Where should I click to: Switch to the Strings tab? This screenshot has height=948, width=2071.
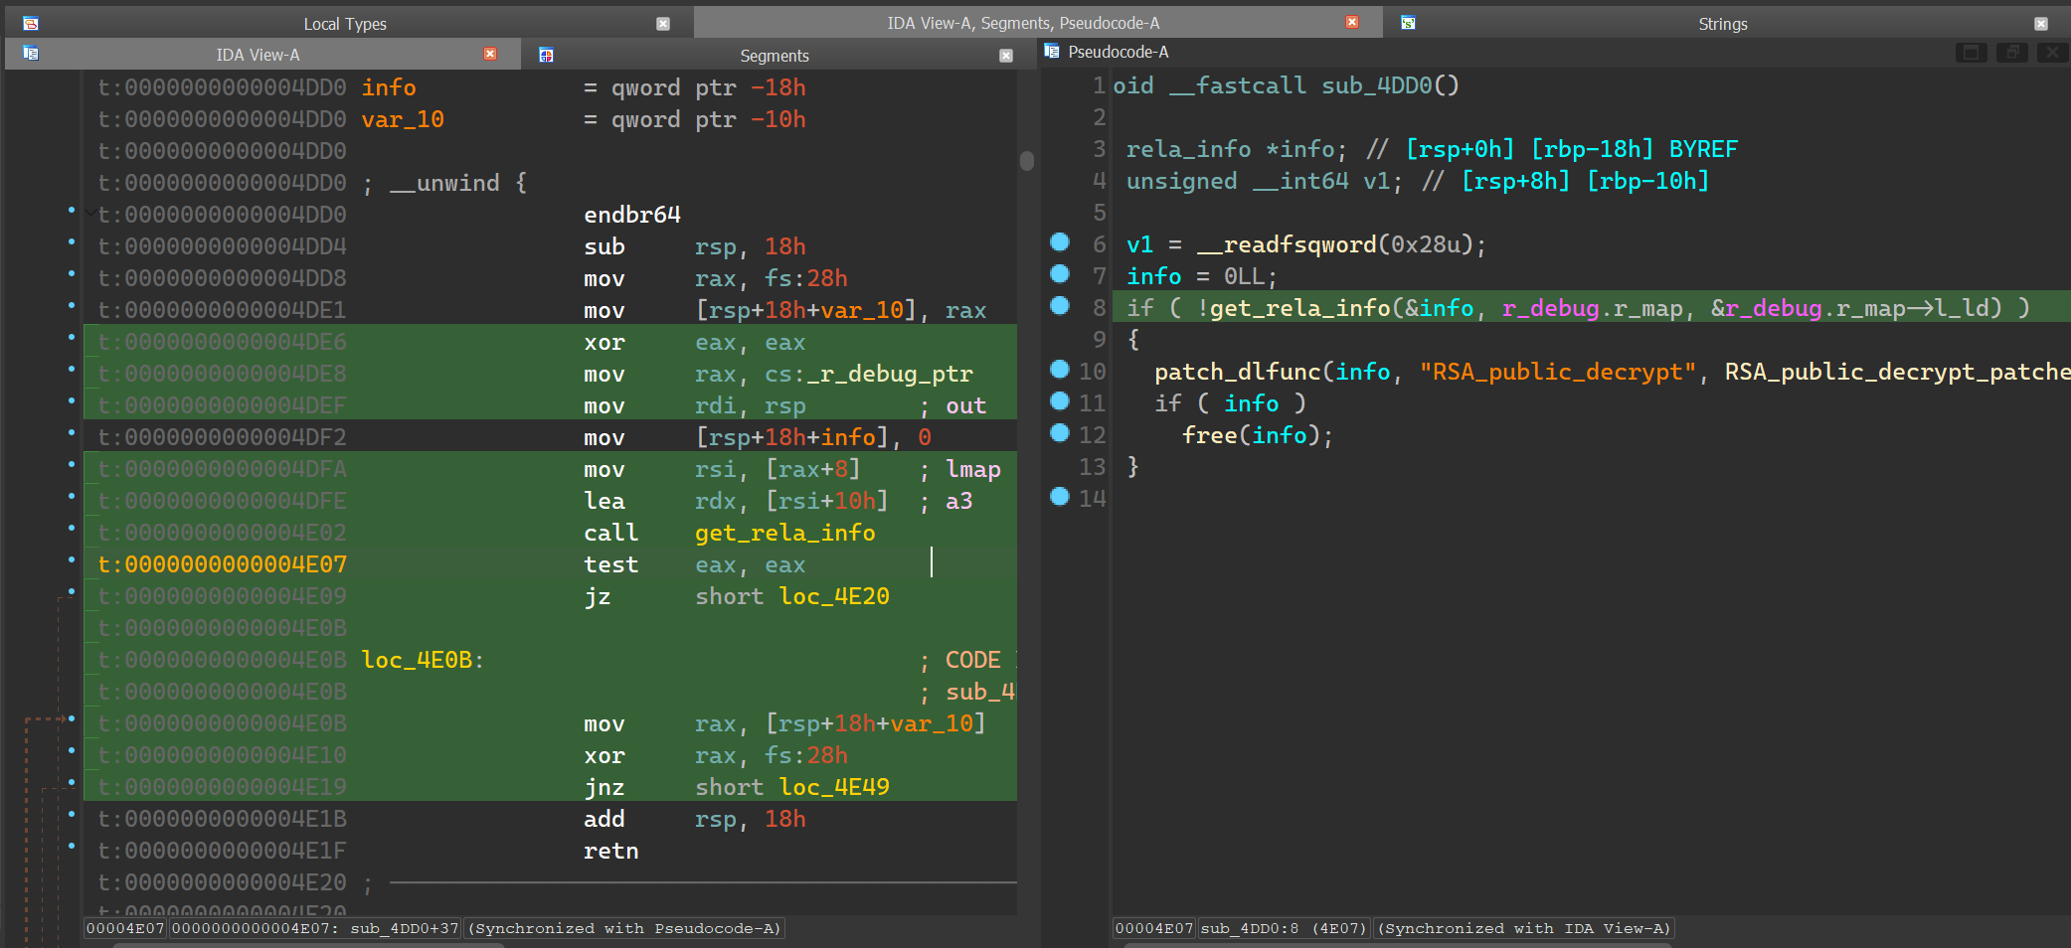click(1722, 24)
